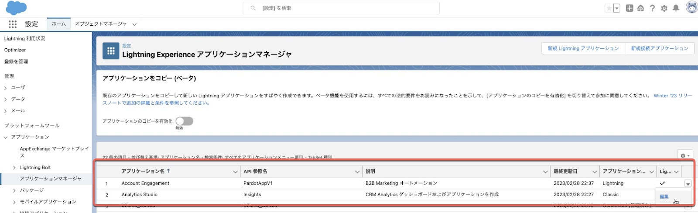Switch to the ホーム tab
The height and width of the screenshot is (213, 698).
[58, 24]
